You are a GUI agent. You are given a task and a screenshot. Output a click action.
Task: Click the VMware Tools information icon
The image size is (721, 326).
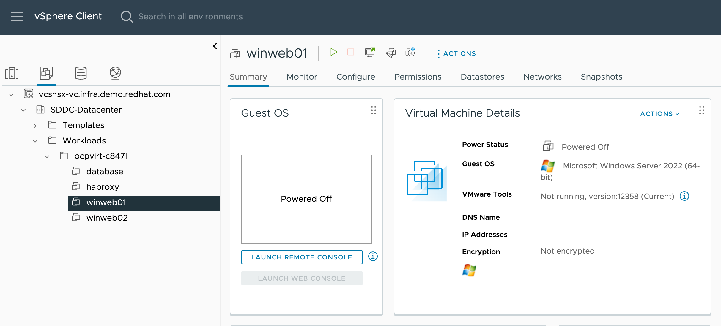point(685,196)
